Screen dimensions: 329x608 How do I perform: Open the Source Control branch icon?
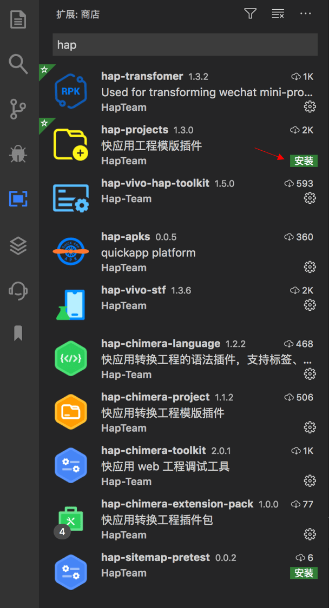[x=18, y=109]
